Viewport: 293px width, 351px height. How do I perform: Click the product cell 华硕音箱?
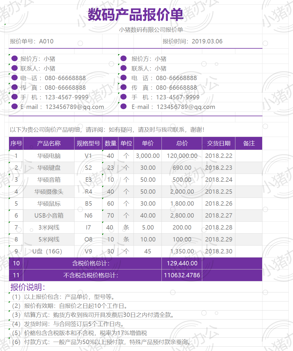pos(49,180)
